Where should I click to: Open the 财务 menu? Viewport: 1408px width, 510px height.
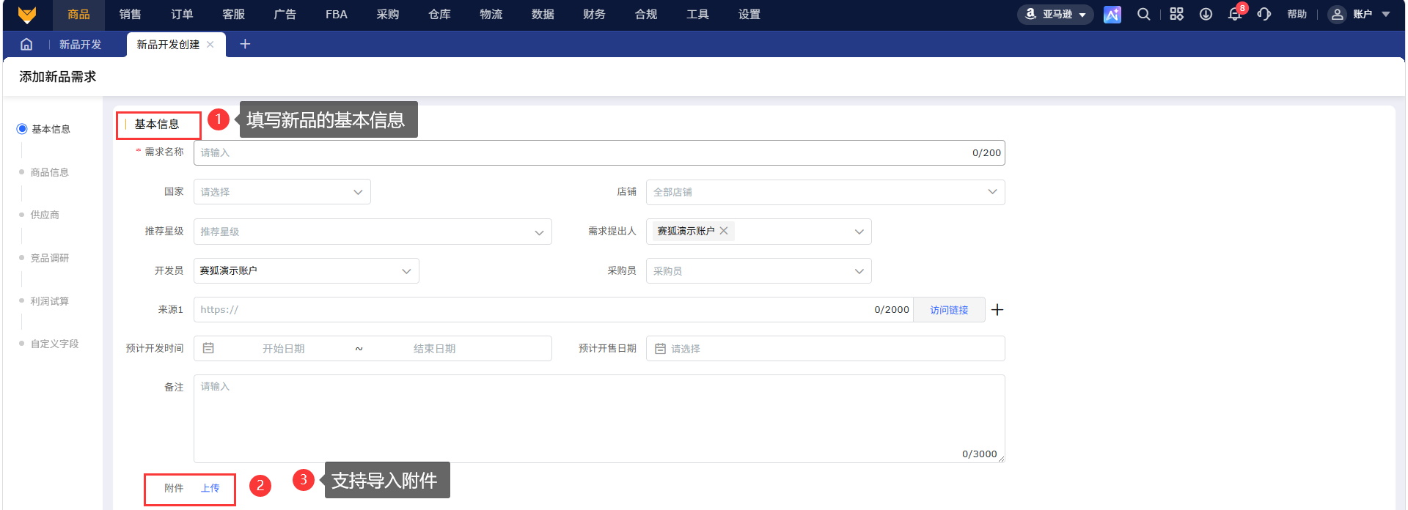pos(594,15)
